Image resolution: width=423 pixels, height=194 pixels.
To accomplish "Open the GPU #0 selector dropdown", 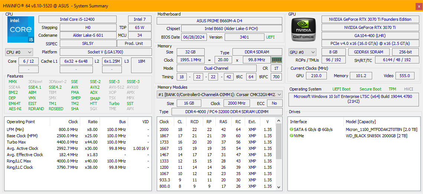I will coord(302,52).
